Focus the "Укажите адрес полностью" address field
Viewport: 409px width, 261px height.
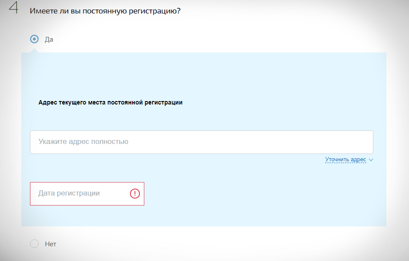click(201, 142)
